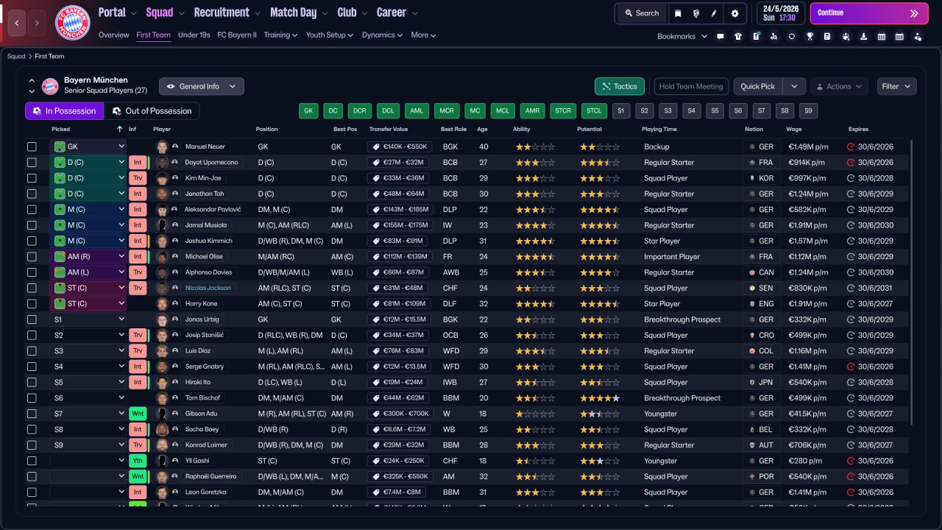Click the transfer value tag icon for Jamal Musiala
942x530 pixels.
tap(378, 225)
